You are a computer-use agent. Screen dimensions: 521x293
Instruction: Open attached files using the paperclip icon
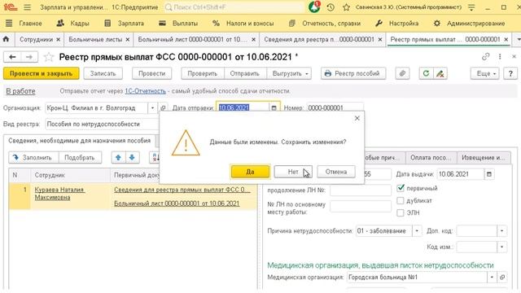[402, 73]
